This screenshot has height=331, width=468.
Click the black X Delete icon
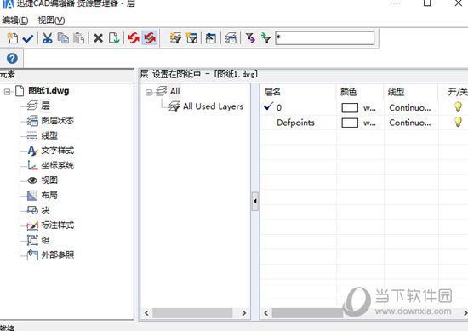click(98, 38)
